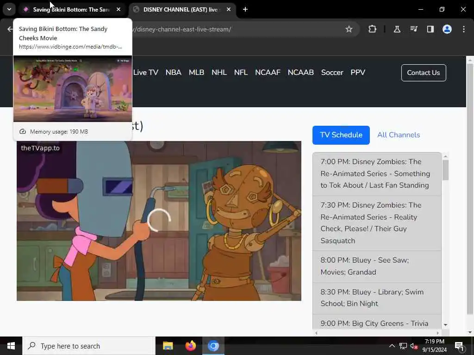Click the schedule horizontal scroll right arrow
Image resolution: width=474 pixels, height=355 pixels.
tap(438, 333)
